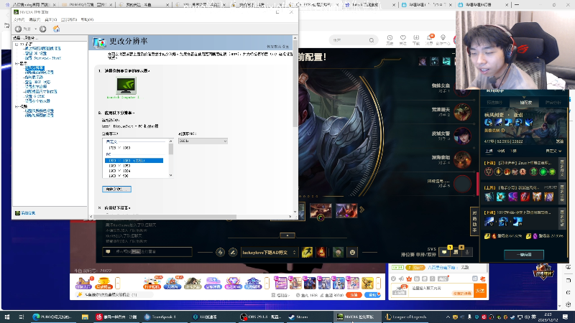Open the 自定义 dropdown in helper panel
The width and height of the screenshot is (575, 323).
coord(553,151)
